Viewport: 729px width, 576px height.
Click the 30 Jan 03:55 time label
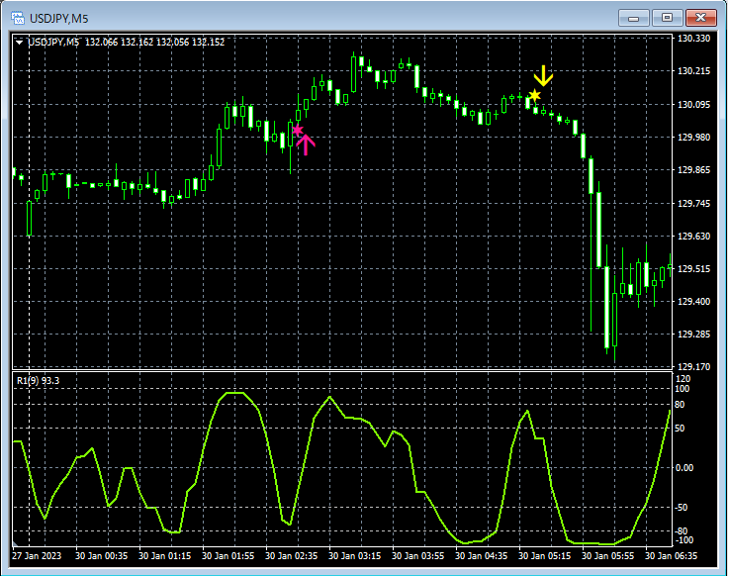coord(418,555)
